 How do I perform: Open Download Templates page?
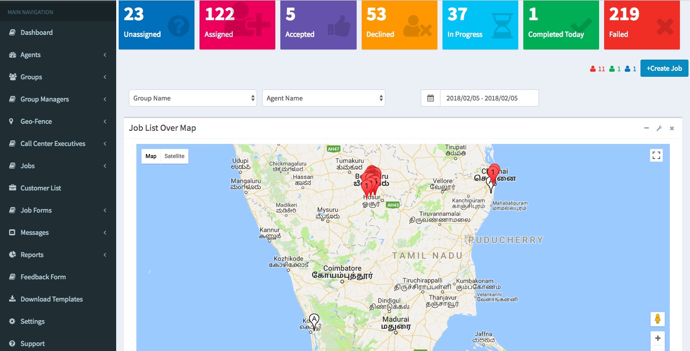click(58, 299)
